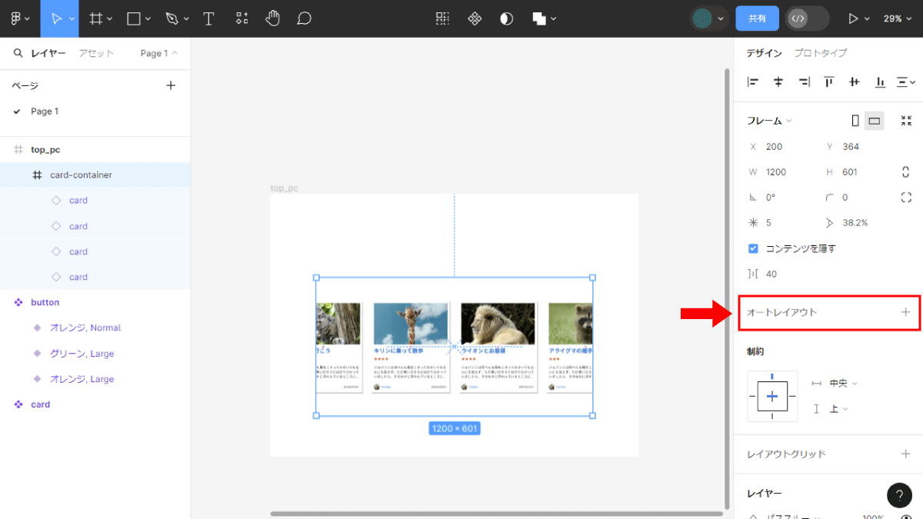Open the レイヤー tab
This screenshot has width=923, height=519.
48,53
